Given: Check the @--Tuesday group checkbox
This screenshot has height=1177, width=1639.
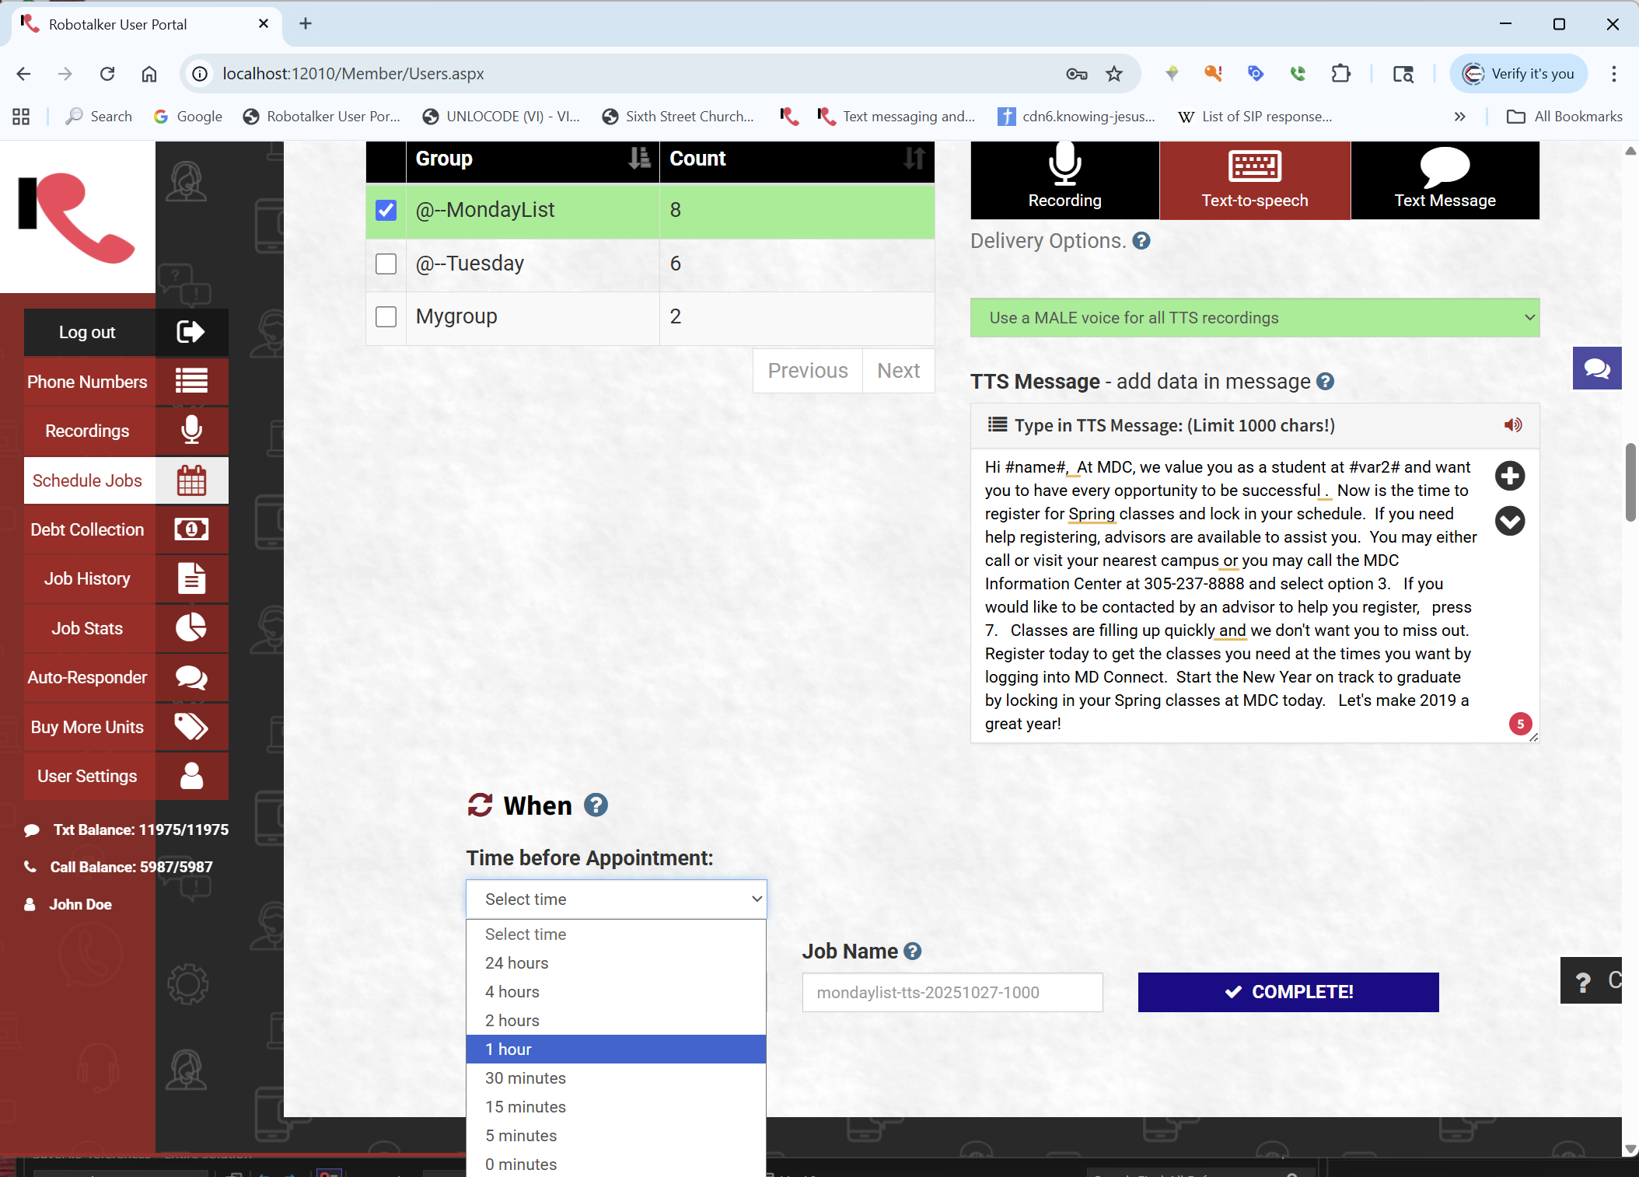Looking at the screenshot, I should (x=386, y=264).
